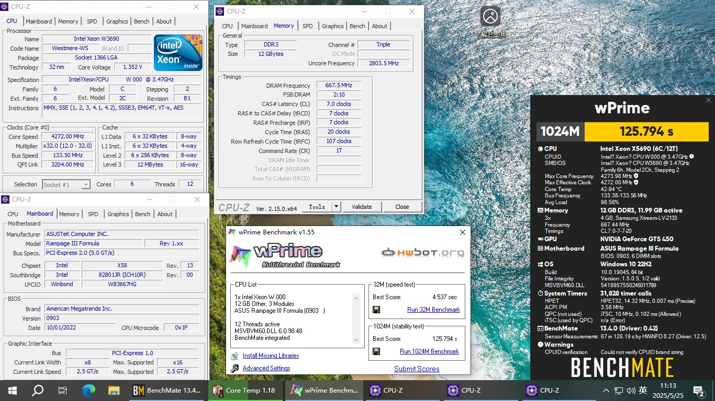Screen dimensions: 715x401
Task: Click the Core Speed value '4272.00 MHz'
Action: (x=68, y=136)
